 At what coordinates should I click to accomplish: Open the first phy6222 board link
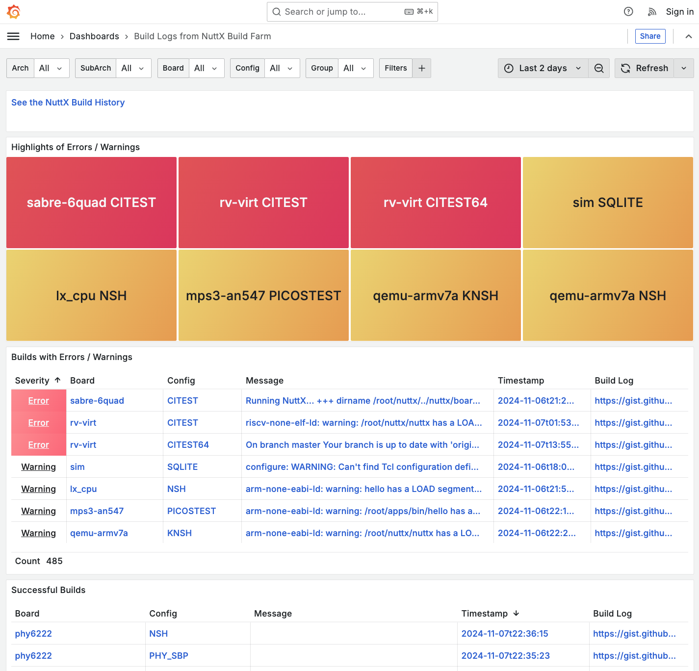click(33, 634)
